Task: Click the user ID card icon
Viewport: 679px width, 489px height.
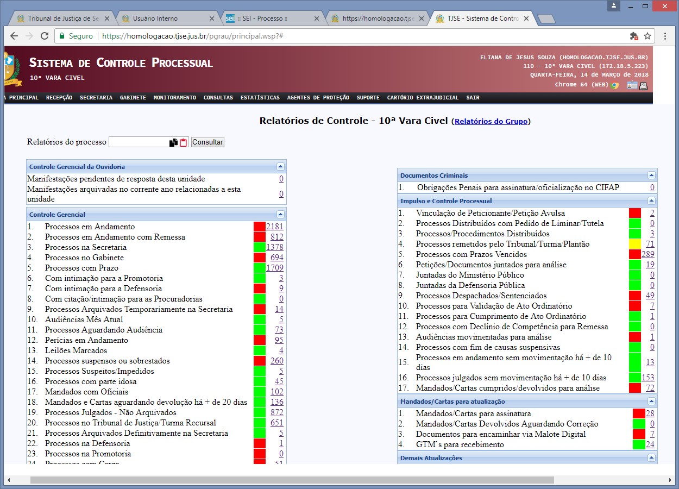Action: (x=632, y=85)
